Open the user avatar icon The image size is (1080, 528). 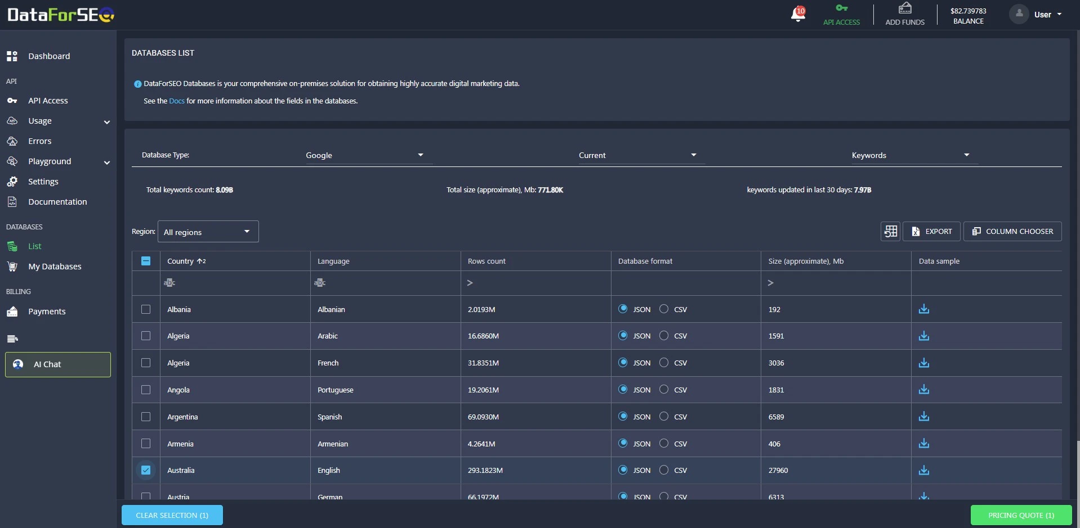(1019, 14)
